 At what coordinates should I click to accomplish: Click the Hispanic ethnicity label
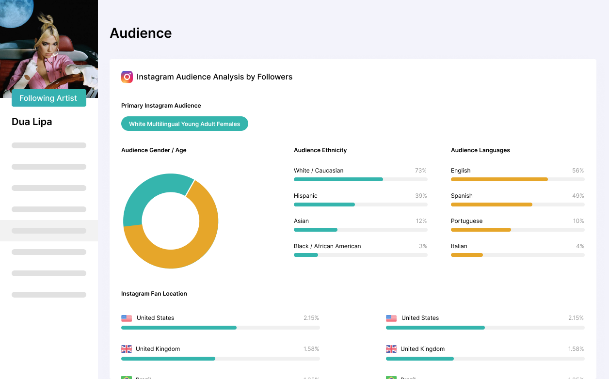[x=305, y=196]
